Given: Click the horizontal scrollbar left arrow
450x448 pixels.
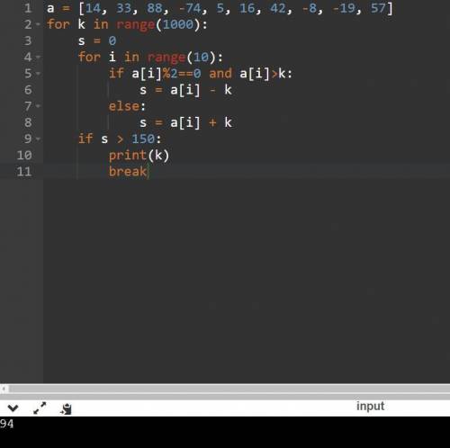Looking at the screenshot, I should [x=4, y=390].
